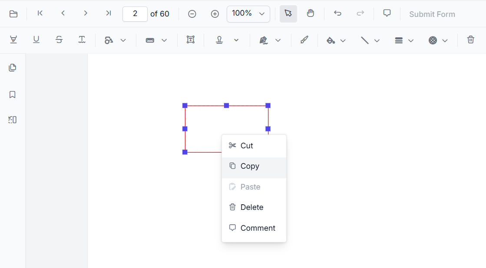Screen dimensions: 486x268
Task: Undo the last action
Action: click(337, 13)
